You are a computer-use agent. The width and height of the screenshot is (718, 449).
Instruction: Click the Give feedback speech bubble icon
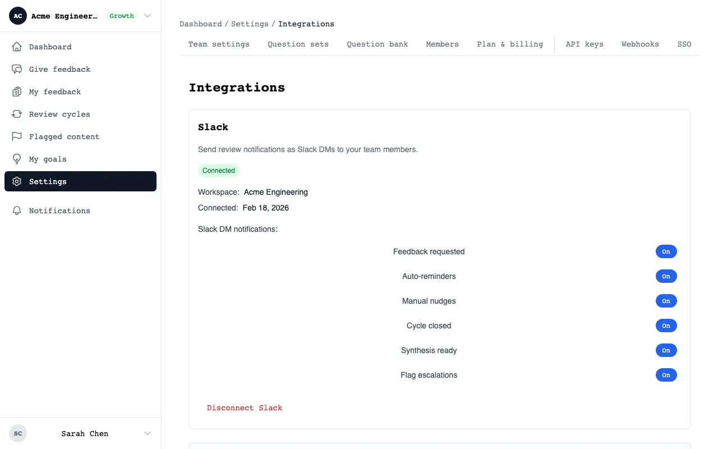(x=17, y=69)
